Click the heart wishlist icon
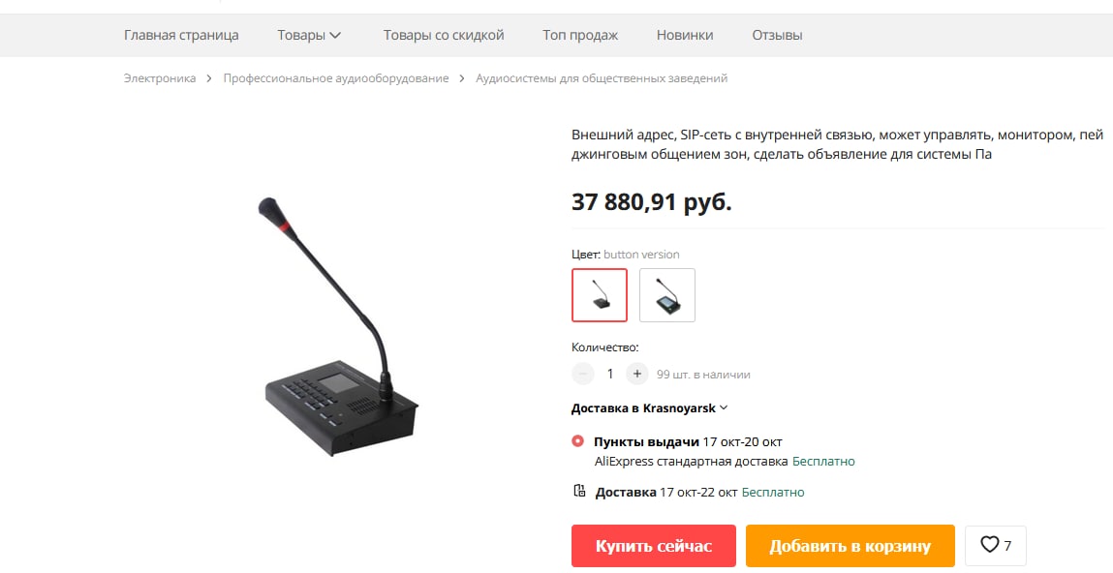Screen dimensions: 1113x573 989,545
